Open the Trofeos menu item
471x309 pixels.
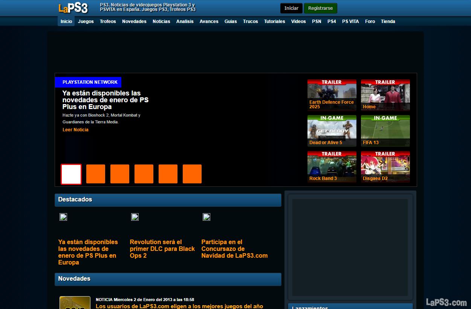coord(108,22)
